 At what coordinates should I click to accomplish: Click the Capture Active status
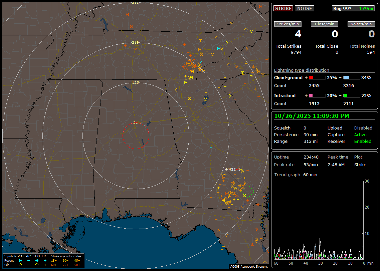tap(360, 135)
